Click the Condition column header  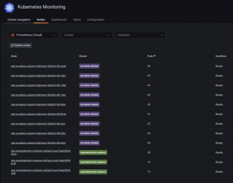pyautogui.click(x=221, y=56)
